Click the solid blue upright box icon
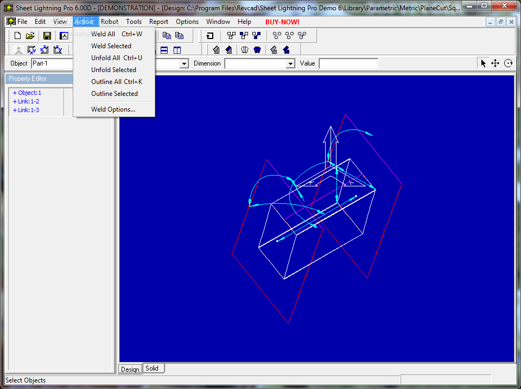The image size is (521, 389). pyautogui.click(x=228, y=50)
